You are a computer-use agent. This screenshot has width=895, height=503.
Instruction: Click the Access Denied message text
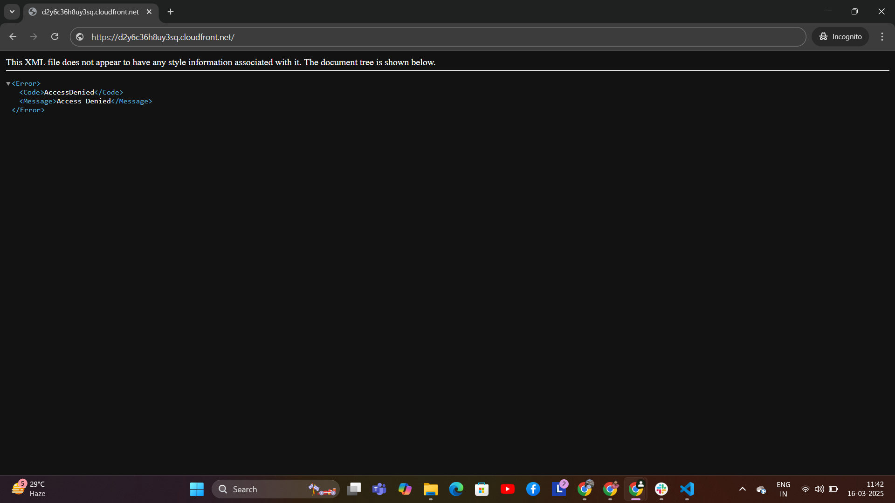coord(84,102)
